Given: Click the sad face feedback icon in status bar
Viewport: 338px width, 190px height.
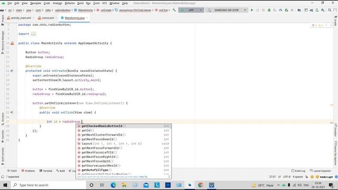Looking at the screenshot, I should (317, 177).
